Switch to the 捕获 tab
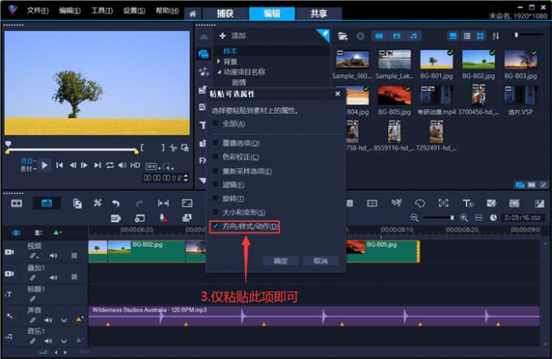The height and width of the screenshot is (359, 552). pyautogui.click(x=225, y=13)
